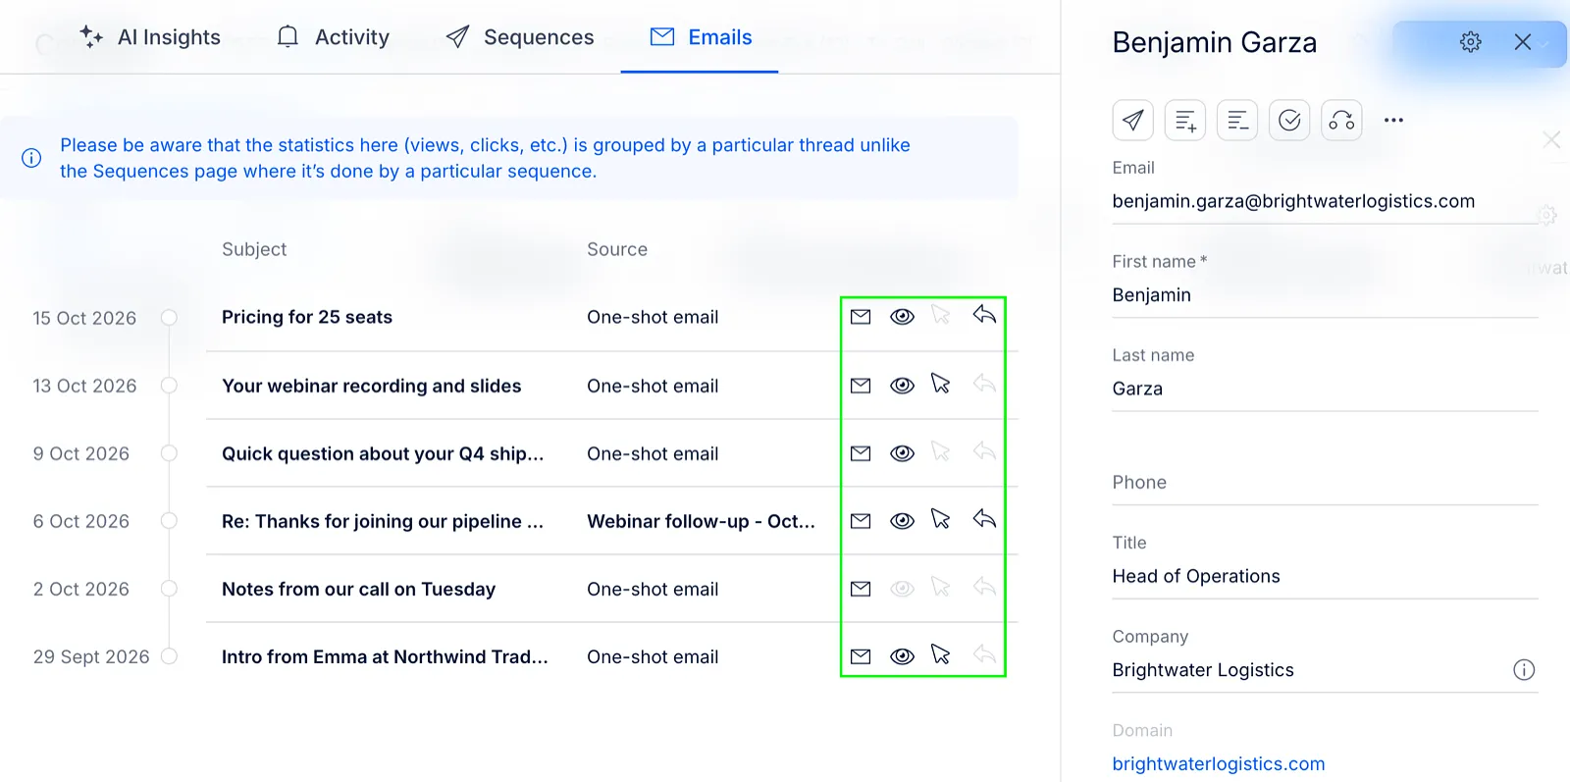Click the empty Phone field

1325,483
